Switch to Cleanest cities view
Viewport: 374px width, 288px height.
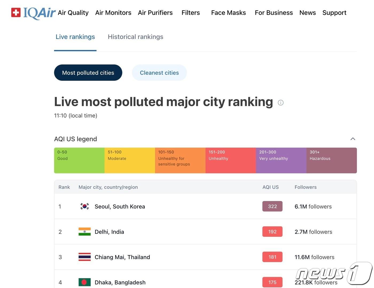click(159, 73)
